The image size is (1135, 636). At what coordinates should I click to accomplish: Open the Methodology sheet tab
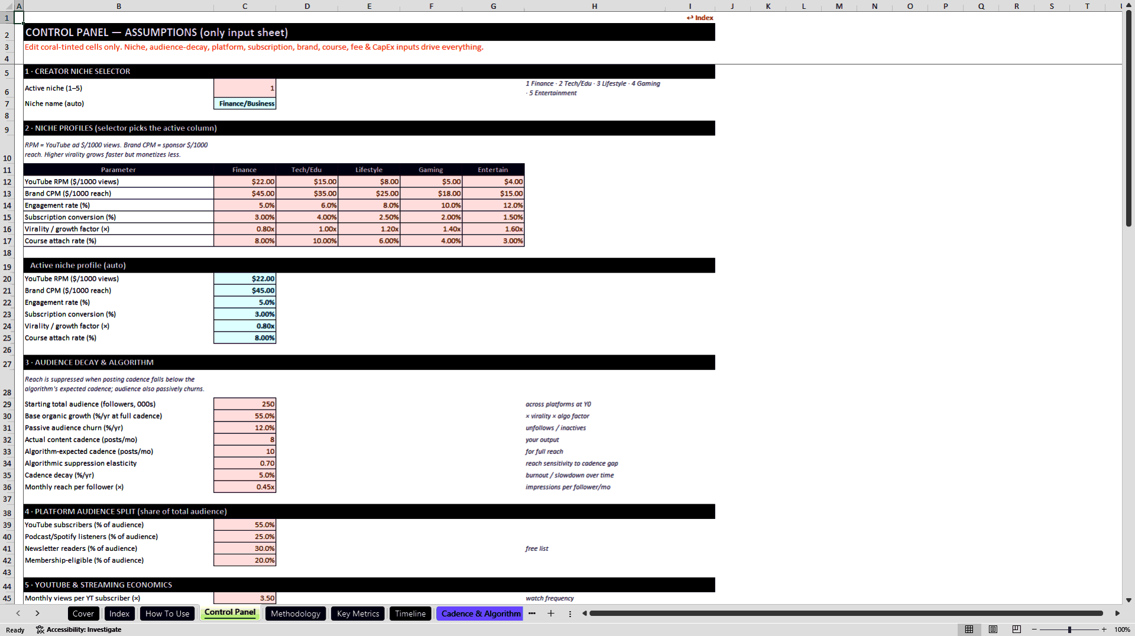click(x=296, y=614)
